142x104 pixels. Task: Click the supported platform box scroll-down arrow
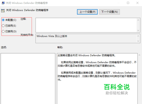click(x=138, y=41)
